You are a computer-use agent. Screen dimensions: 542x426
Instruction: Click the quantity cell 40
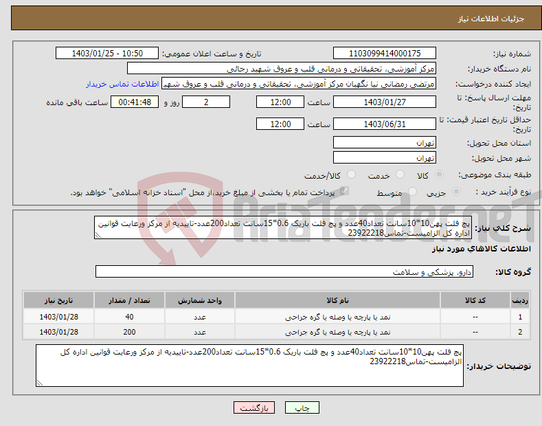coord(129,317)
